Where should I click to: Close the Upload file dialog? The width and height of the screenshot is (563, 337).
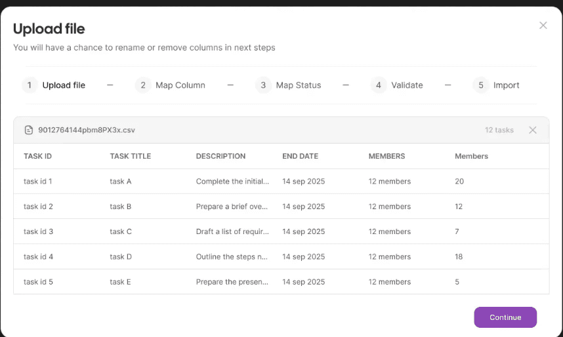[x=543, y=26]
